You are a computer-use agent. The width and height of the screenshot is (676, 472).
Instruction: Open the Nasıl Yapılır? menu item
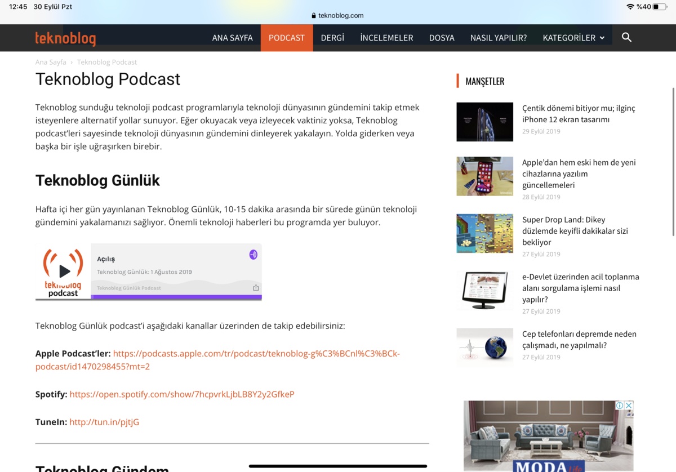pyautogui.click(x=499, y=38)
